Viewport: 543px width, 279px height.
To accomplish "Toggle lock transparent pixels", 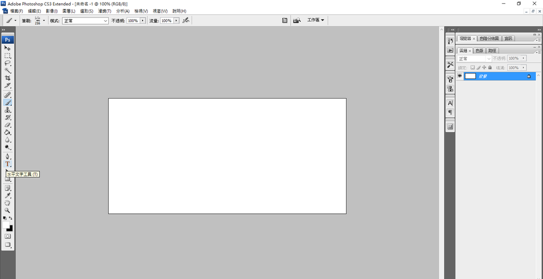I will point(472,68).
